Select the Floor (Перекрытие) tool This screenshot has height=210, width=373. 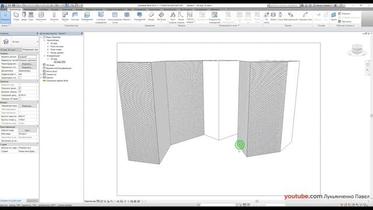coord(87,16)
